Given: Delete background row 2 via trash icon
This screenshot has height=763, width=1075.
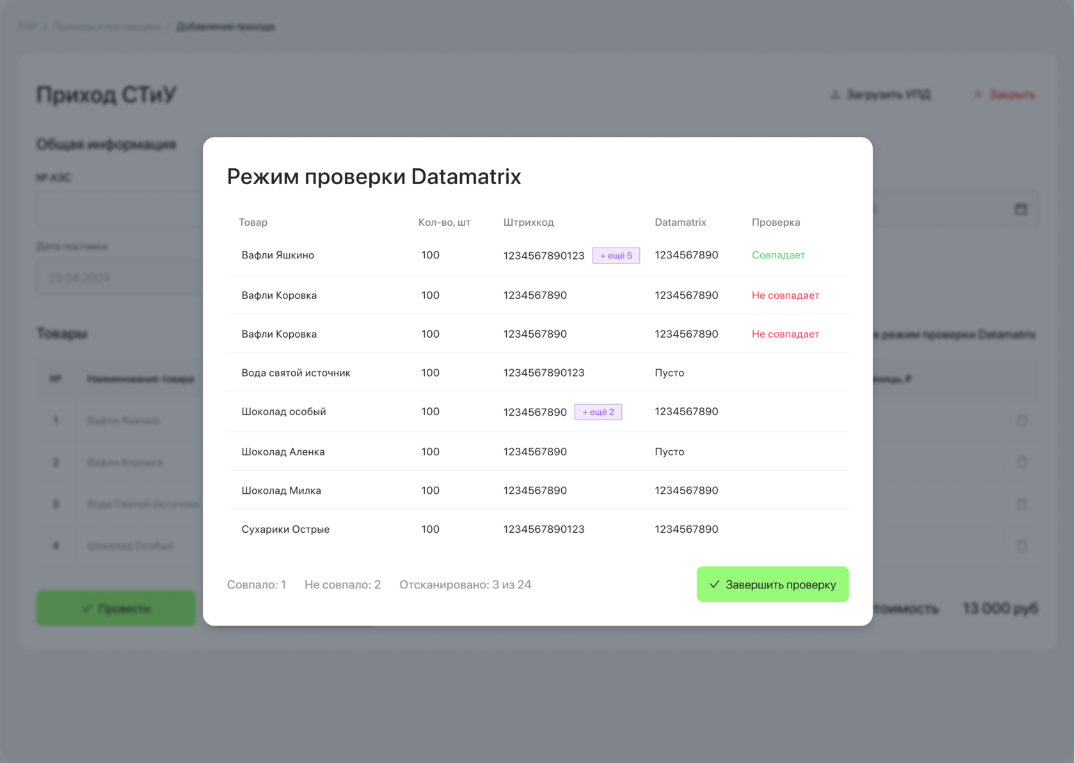Looking at the screenshot, I should 1022,462.
